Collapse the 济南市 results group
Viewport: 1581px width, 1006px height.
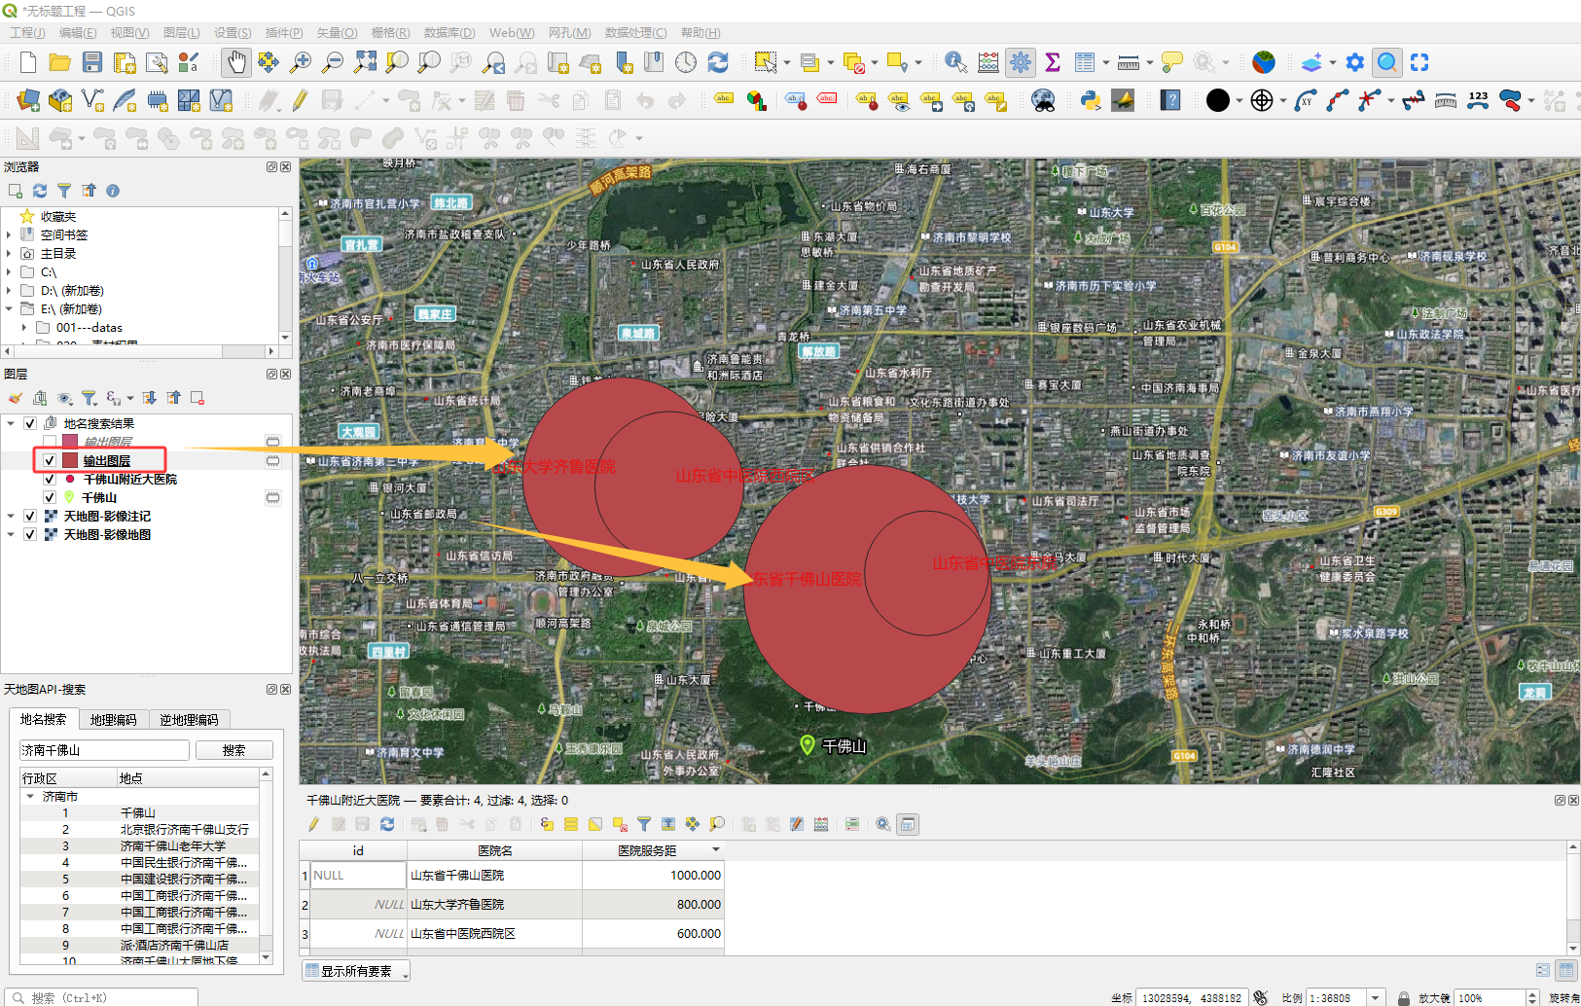[30, 796]
